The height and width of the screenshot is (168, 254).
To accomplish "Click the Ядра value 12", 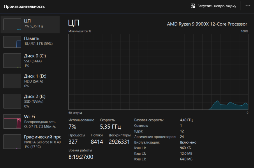I will [182, 131].
